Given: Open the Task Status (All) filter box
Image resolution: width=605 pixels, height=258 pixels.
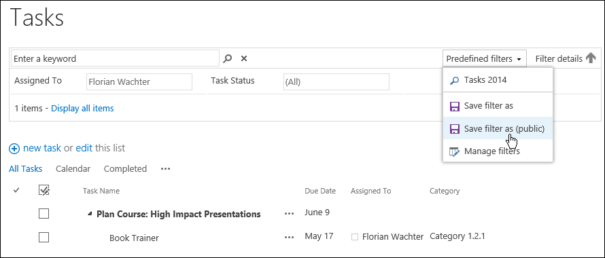Looking at the screenshot, I should pos(336,81).
